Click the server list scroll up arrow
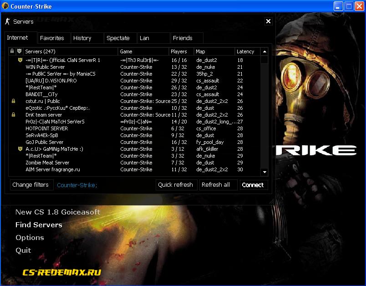Screen dimensions: 366x286 (x=264, y=51)
